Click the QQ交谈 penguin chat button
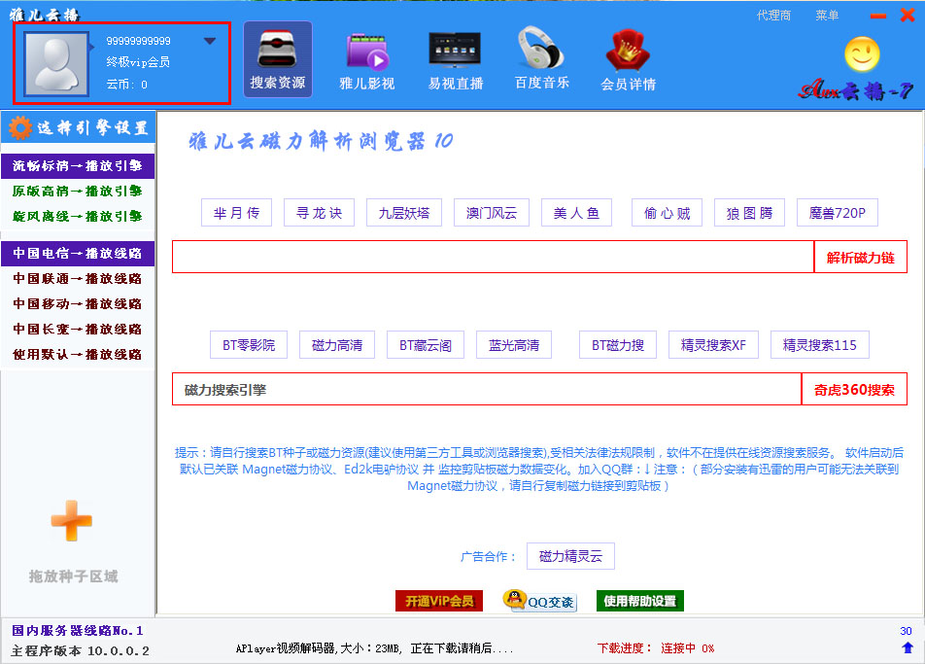 (x=539, y=601)
